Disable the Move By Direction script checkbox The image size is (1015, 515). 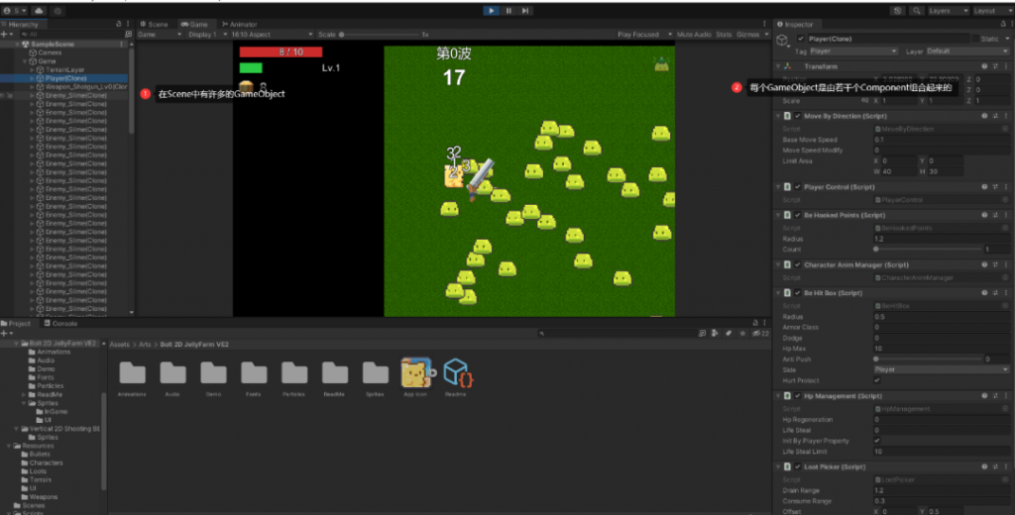tap(798, 117)
